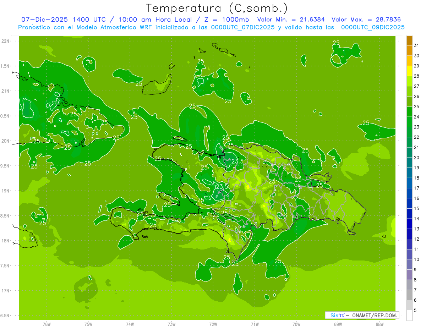Click the "71W" longitude axis label

tap(255, 324)
